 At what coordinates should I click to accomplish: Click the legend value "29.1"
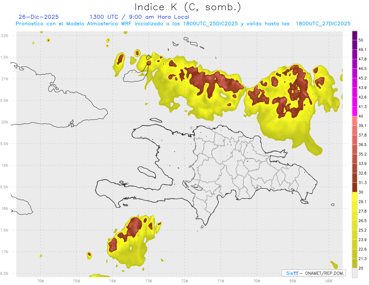click(362, 202)
